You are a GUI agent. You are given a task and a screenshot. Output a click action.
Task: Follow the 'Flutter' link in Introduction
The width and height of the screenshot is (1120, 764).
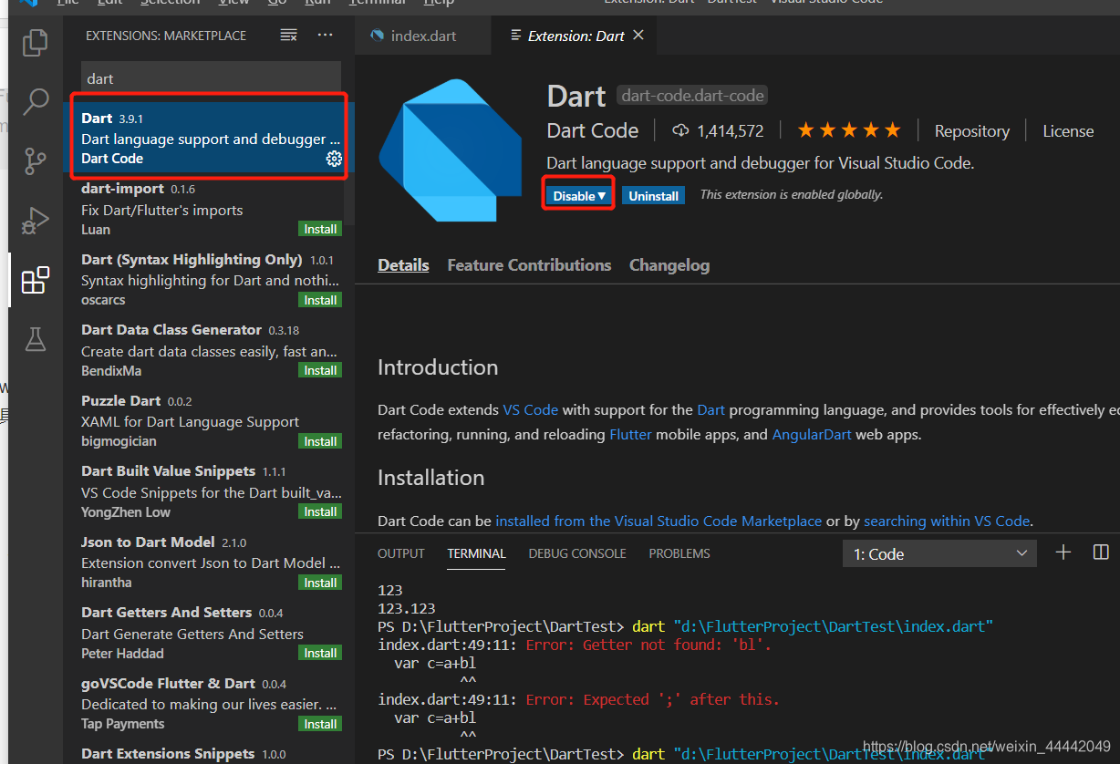pos(630,435)
